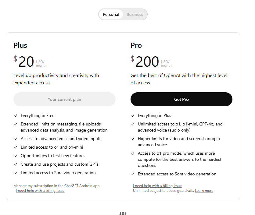Switch to the Personal plans tab
Screen dimensions: 255x215
111,14
